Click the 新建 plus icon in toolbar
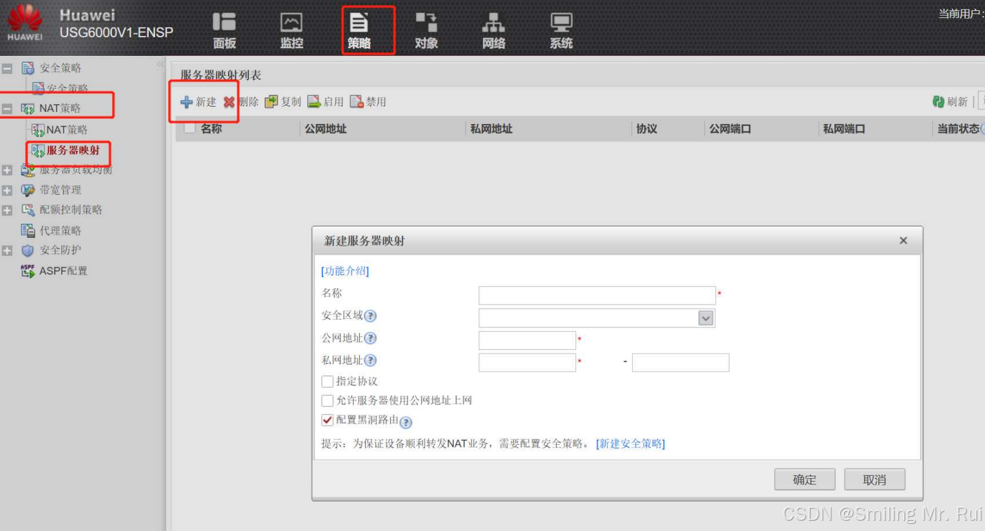985x531 pixels. tap(187, 102)
